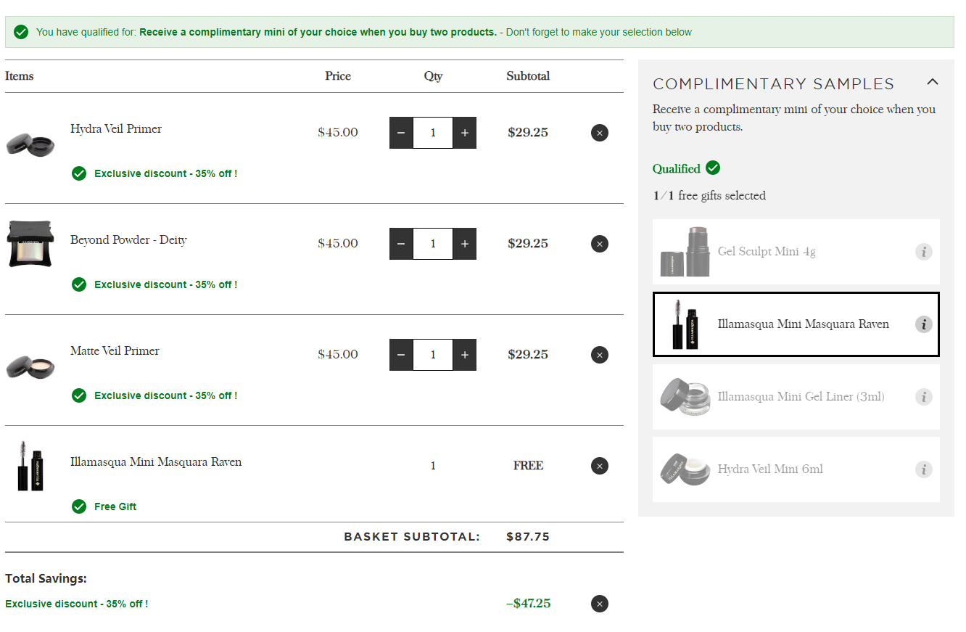Click discount checkmark under Matte Veil Primer

(79, 395)
